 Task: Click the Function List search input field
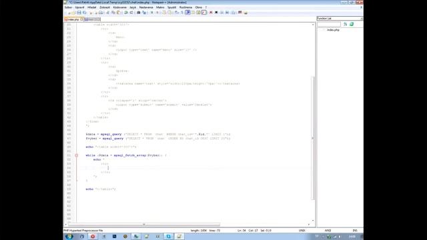(x=329, y=24)
